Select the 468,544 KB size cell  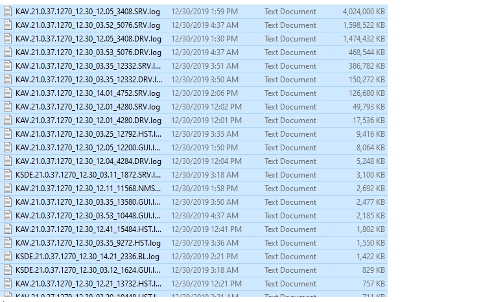[x=366, y=52]
